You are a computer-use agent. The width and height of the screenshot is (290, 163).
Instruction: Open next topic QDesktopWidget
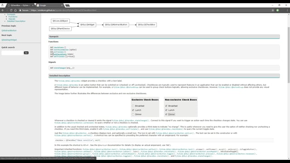(x=9, y=40)
